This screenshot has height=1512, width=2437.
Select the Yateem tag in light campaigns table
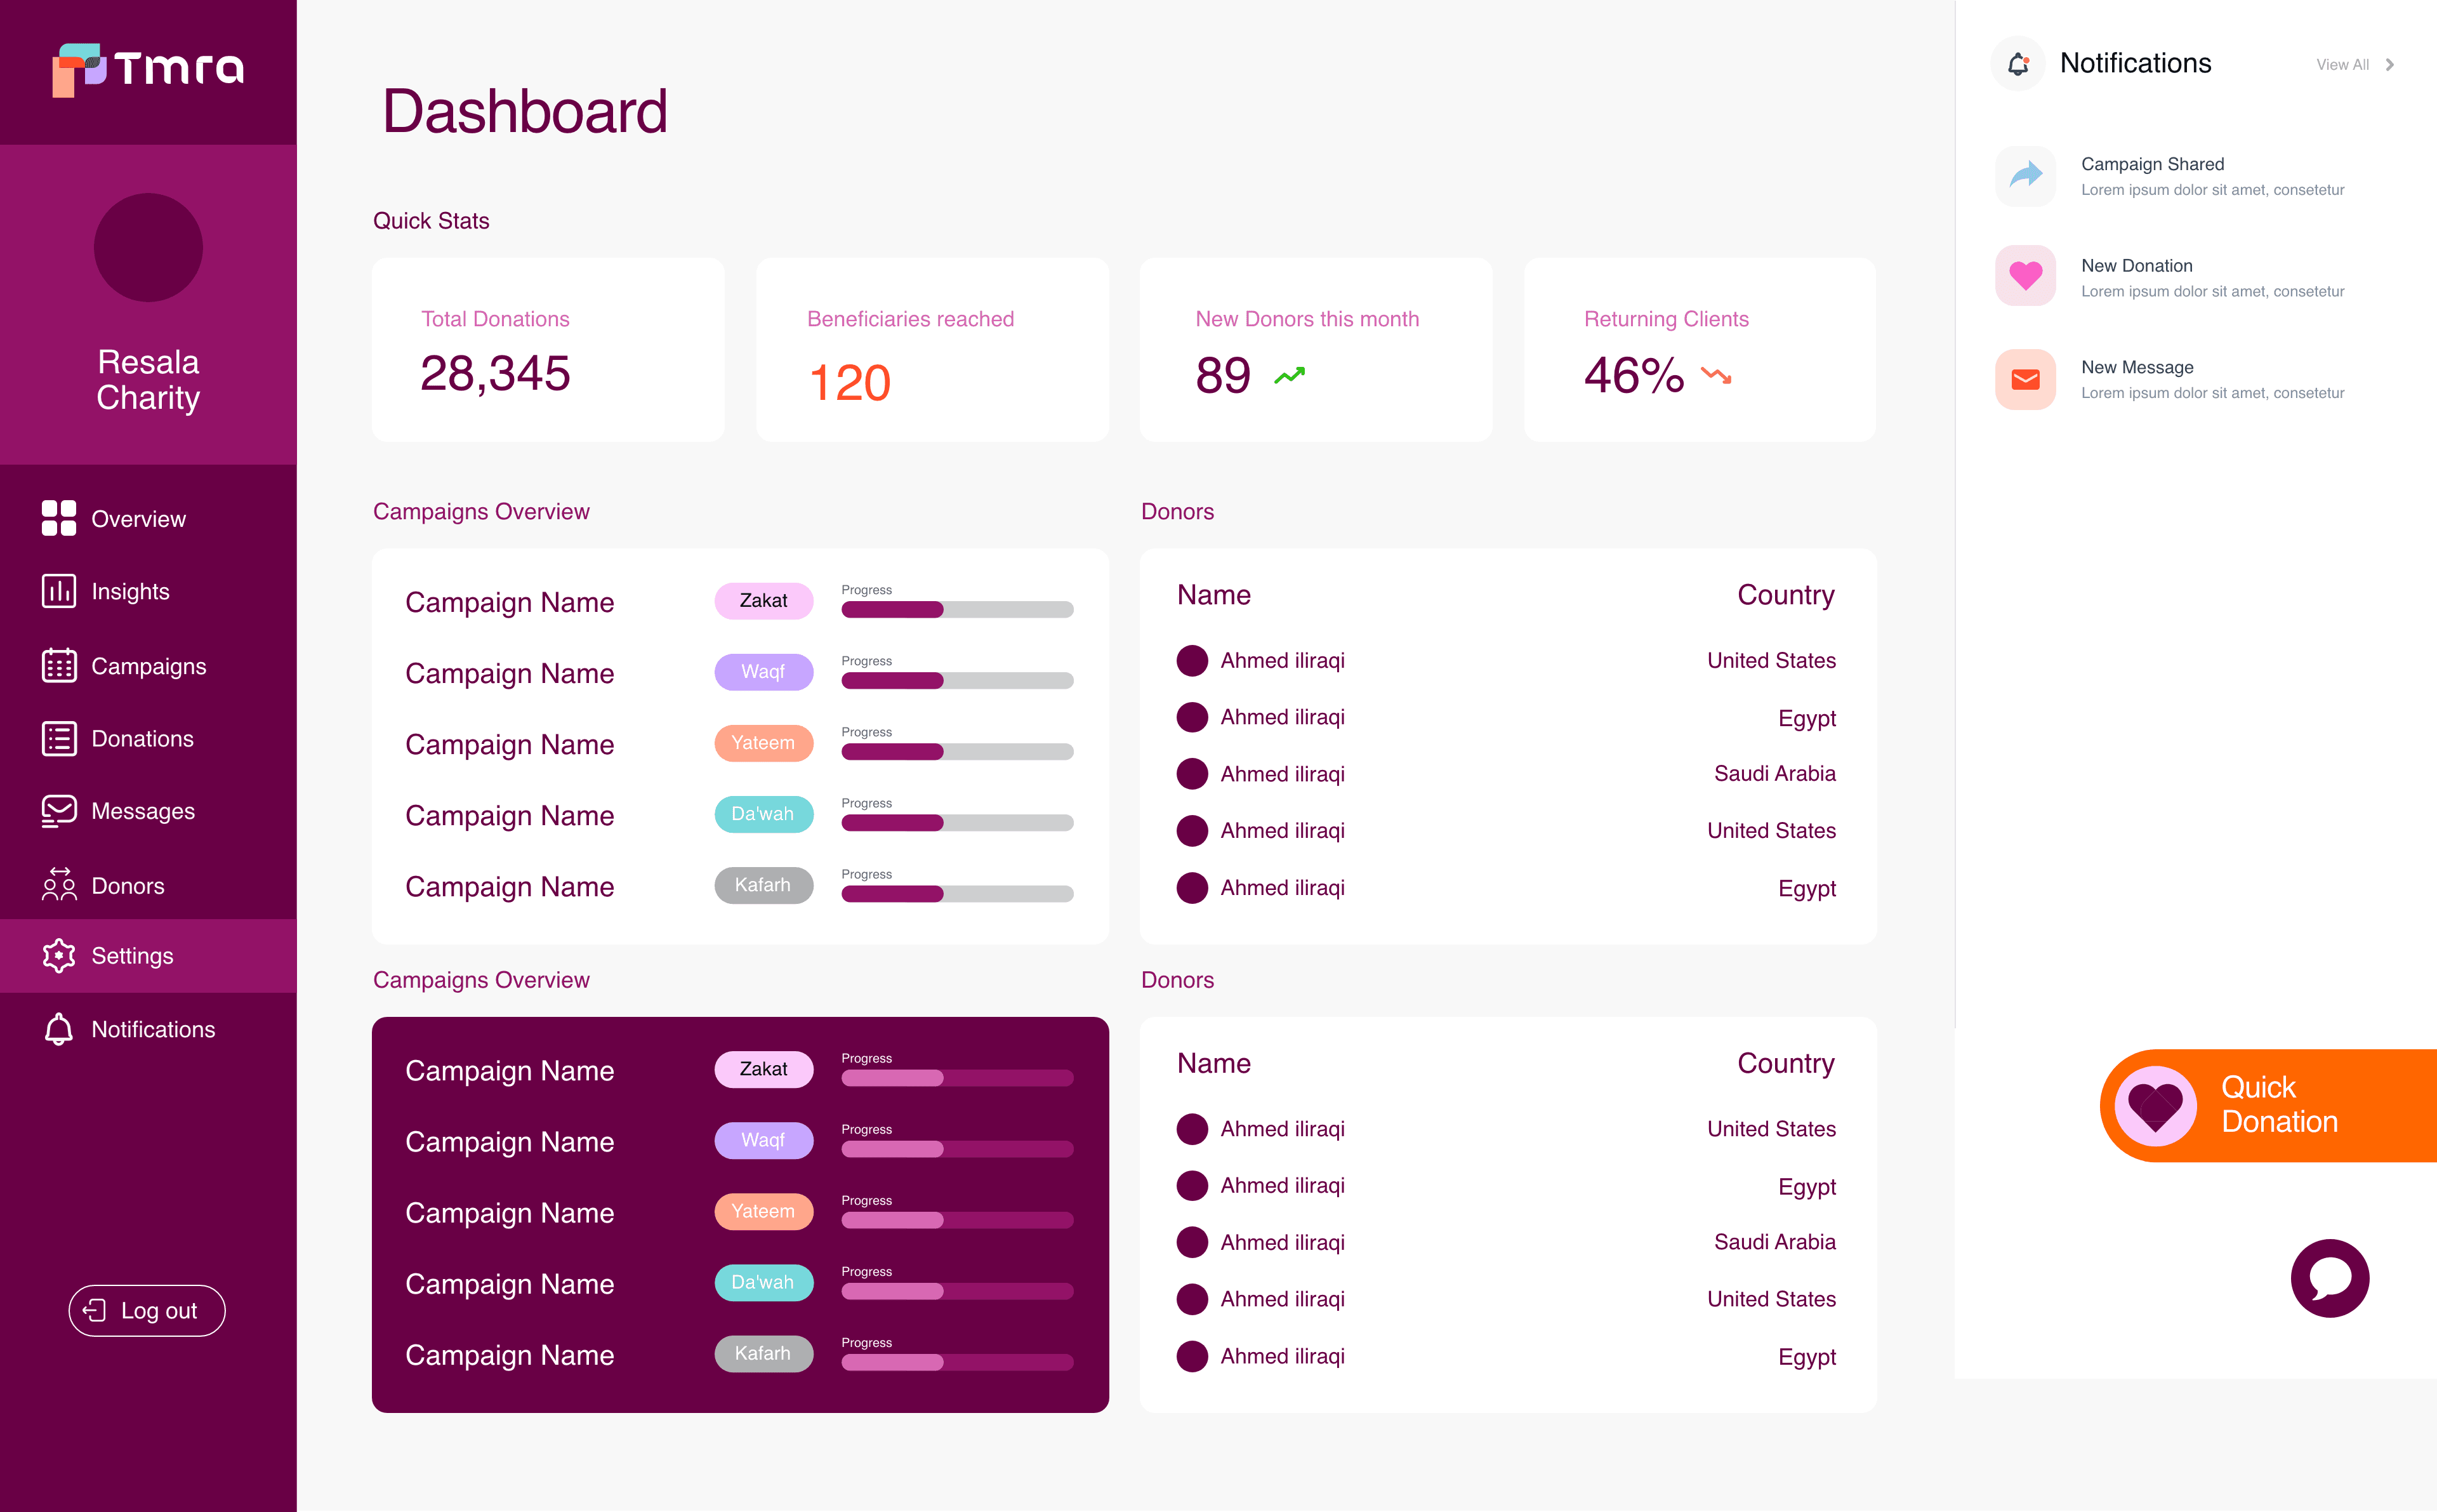click(763, 743)
